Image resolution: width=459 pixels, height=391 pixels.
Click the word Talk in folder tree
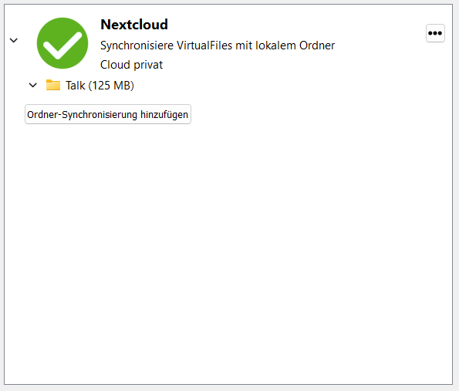76,86
